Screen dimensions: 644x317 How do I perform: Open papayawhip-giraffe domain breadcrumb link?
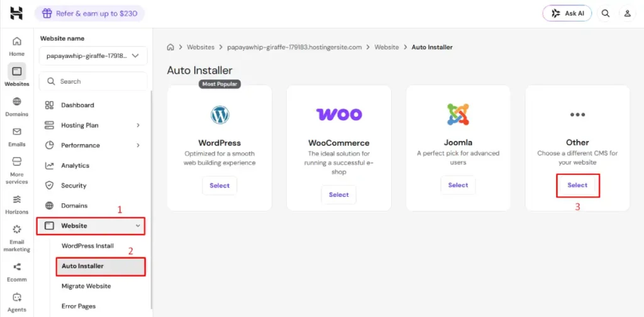tap(294, 47)
